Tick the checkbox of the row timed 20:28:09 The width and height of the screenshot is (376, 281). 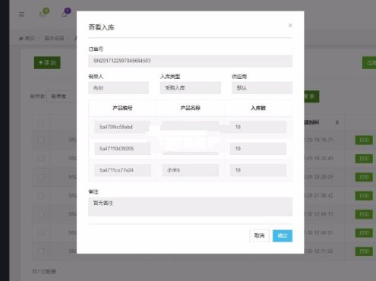tap(41, 177)
